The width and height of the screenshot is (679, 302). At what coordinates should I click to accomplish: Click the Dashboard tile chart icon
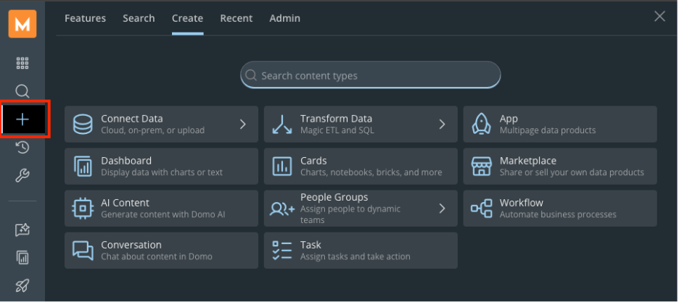click(x=83, y=167)
